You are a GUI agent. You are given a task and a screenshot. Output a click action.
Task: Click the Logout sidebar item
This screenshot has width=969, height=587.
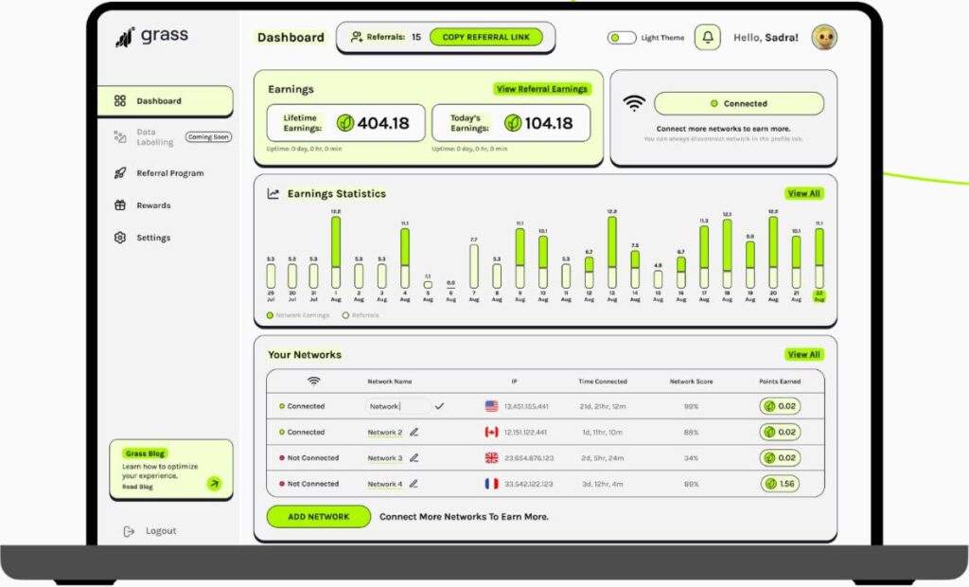point(150,531)
